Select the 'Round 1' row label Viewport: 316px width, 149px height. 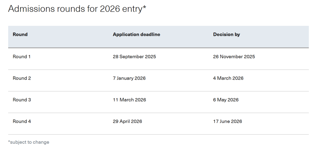click(22, 57)
